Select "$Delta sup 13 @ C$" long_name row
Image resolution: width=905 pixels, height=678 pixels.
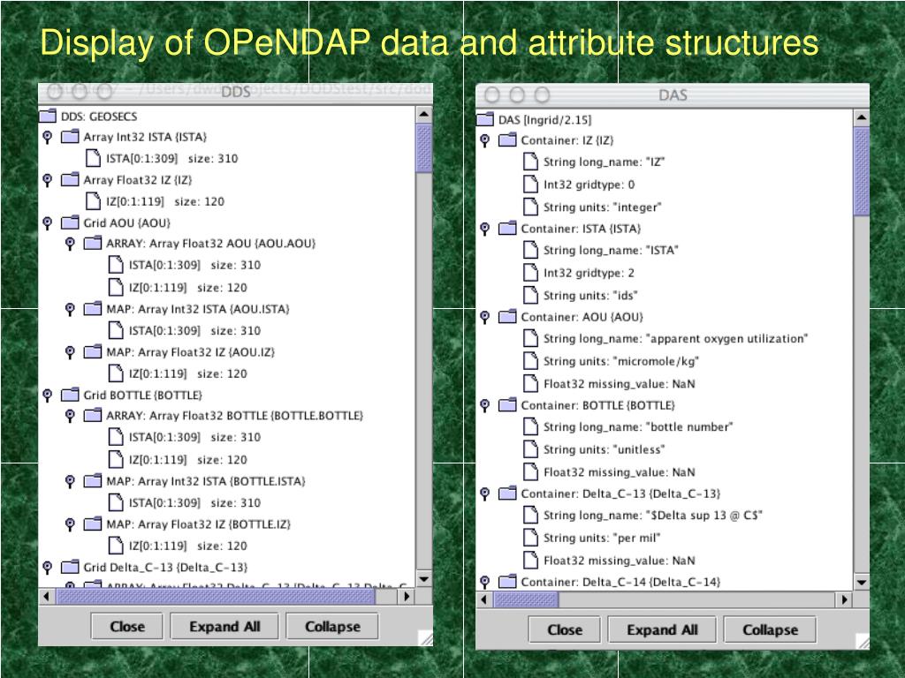coord(653,516)
